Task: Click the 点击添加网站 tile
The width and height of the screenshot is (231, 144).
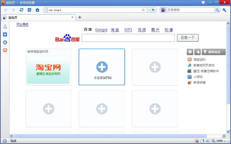Action: tap(102, 67)
